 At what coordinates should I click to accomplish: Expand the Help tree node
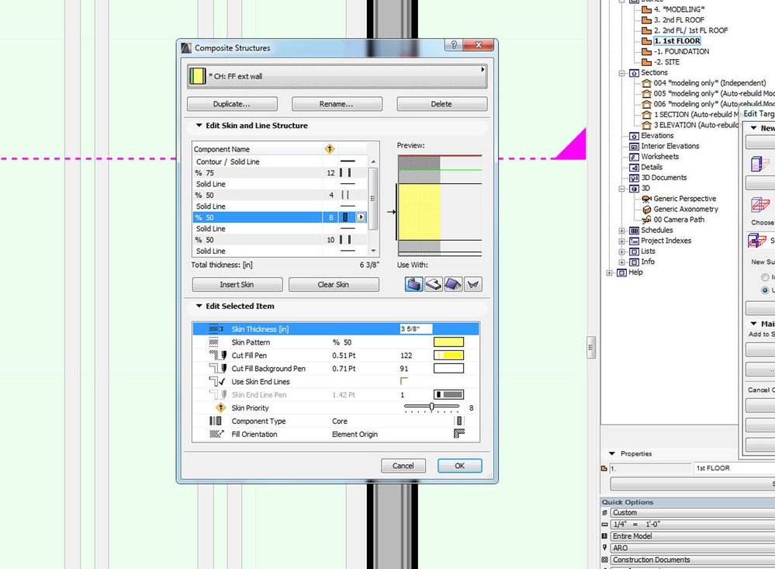click(610, 272)
